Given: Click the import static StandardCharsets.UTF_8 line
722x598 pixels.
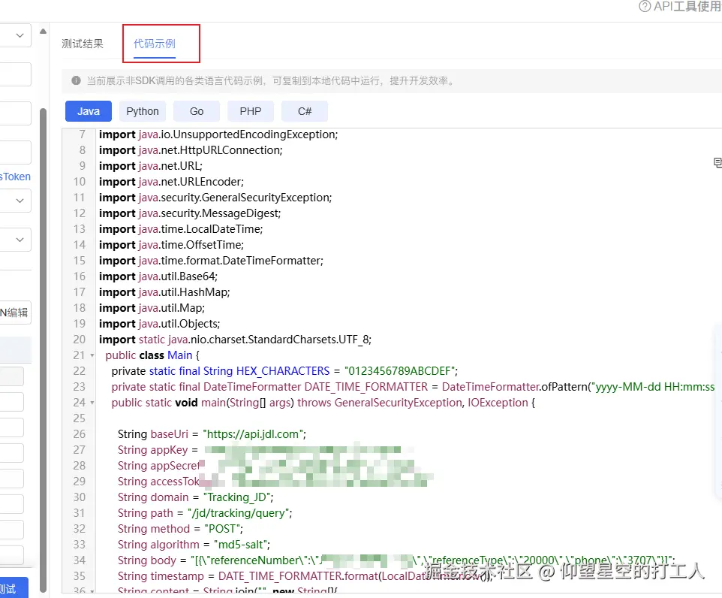Looking at the screenshot, I should click(x=235, y=340).
